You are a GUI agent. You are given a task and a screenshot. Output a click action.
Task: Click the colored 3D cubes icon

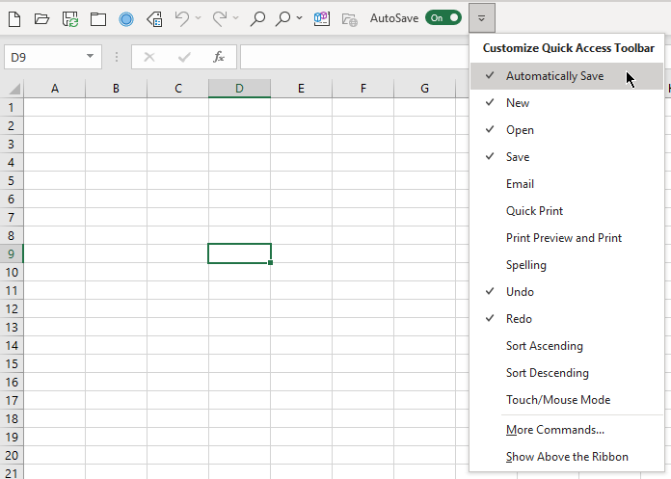(x=322, y=19)
